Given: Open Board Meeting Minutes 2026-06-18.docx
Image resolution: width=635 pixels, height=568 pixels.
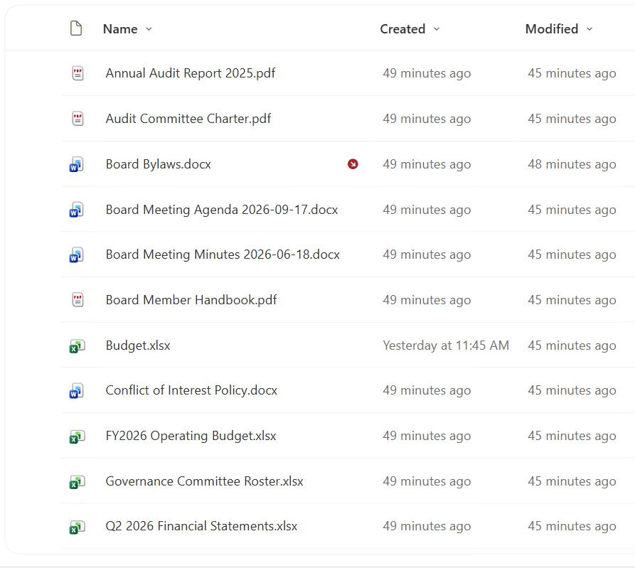Looking at the screenshot, I should click(223, 254).
